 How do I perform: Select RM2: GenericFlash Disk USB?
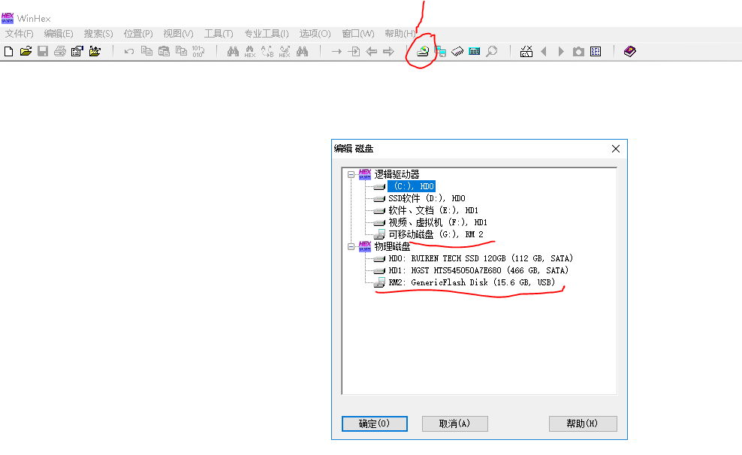(472, 282)
